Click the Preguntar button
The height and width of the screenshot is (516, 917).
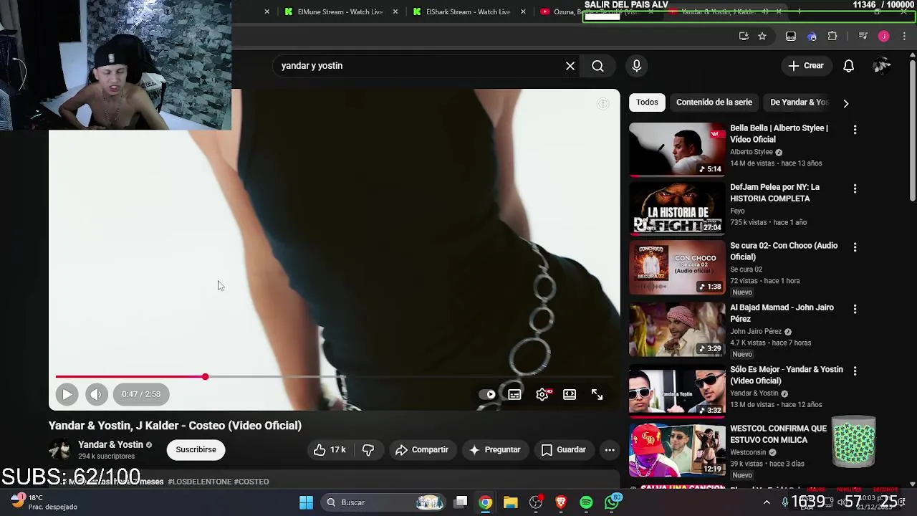coord(495,450)
